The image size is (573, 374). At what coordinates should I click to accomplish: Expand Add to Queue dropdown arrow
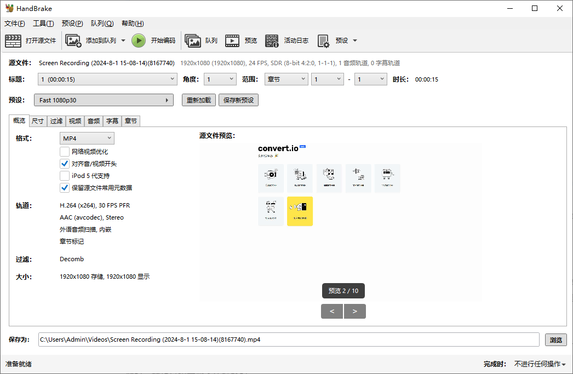coord(123,41)
